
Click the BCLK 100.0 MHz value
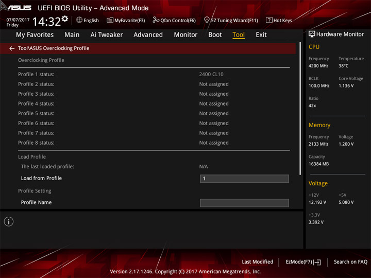(319, 86)
